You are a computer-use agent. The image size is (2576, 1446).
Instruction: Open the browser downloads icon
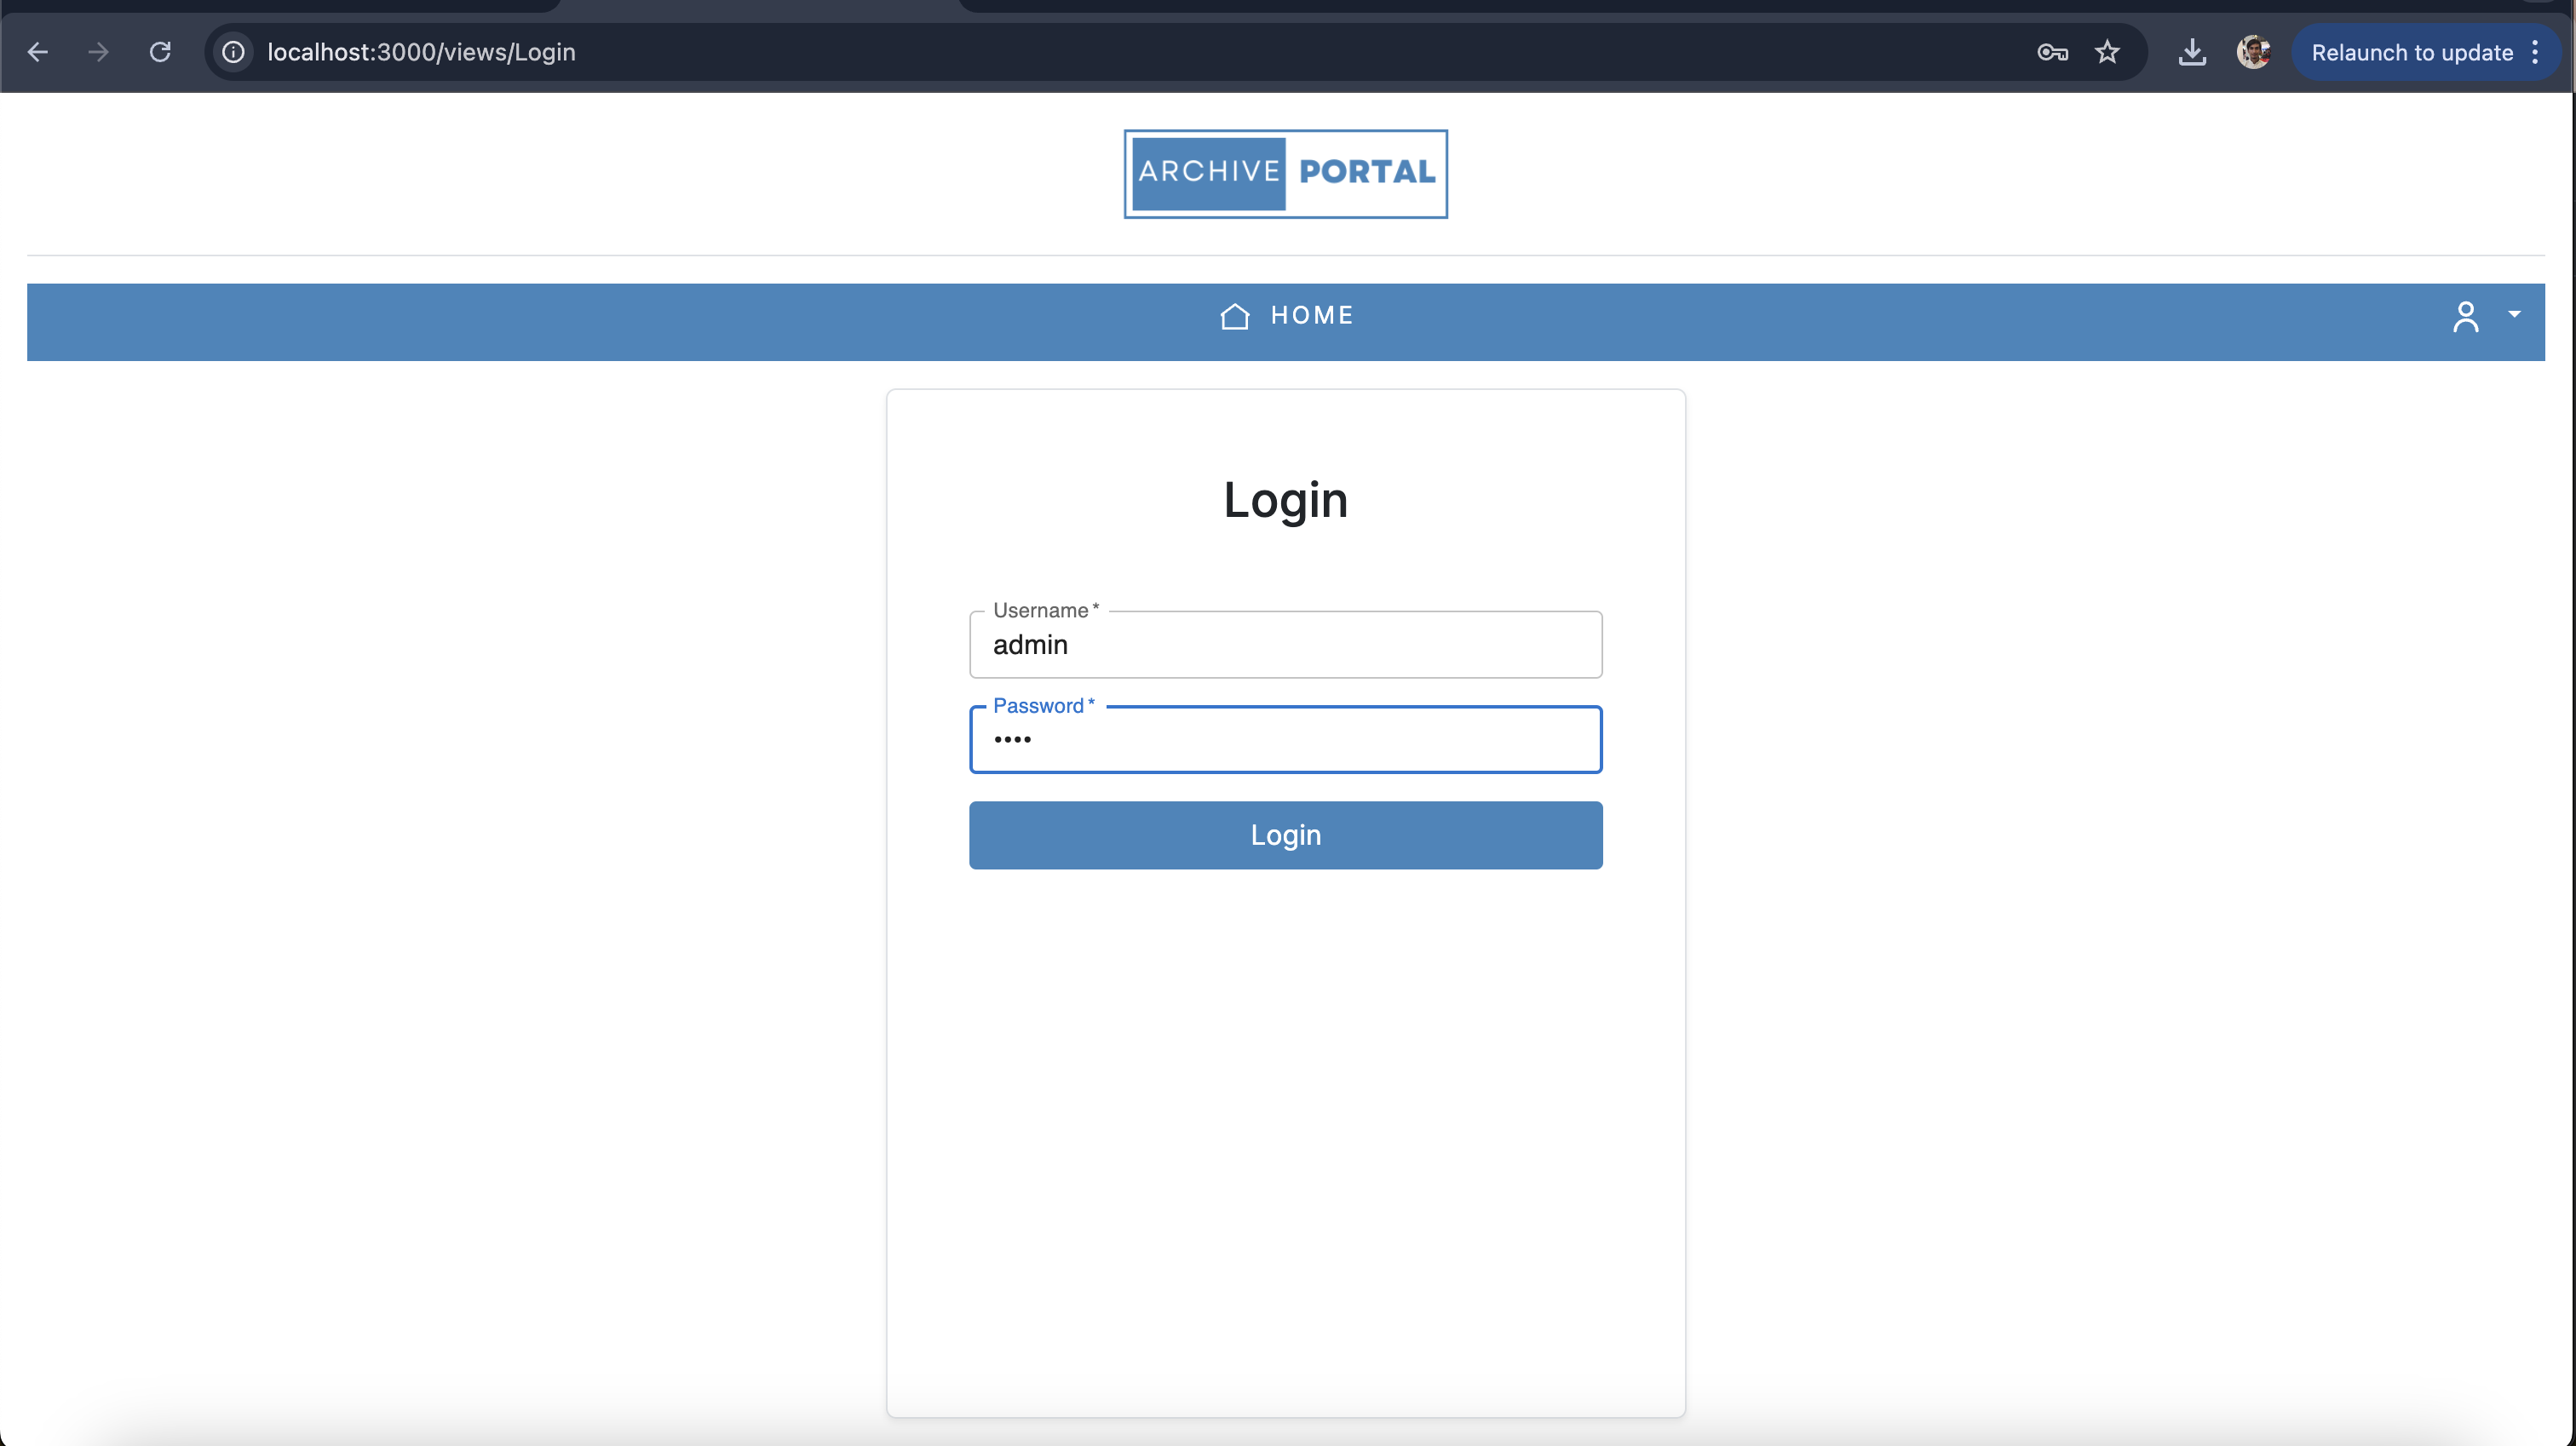(2192, 52)
